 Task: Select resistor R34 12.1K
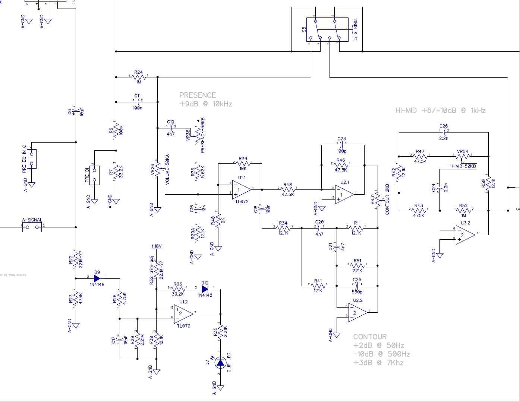pyautogui.click(x=283, y=228)
